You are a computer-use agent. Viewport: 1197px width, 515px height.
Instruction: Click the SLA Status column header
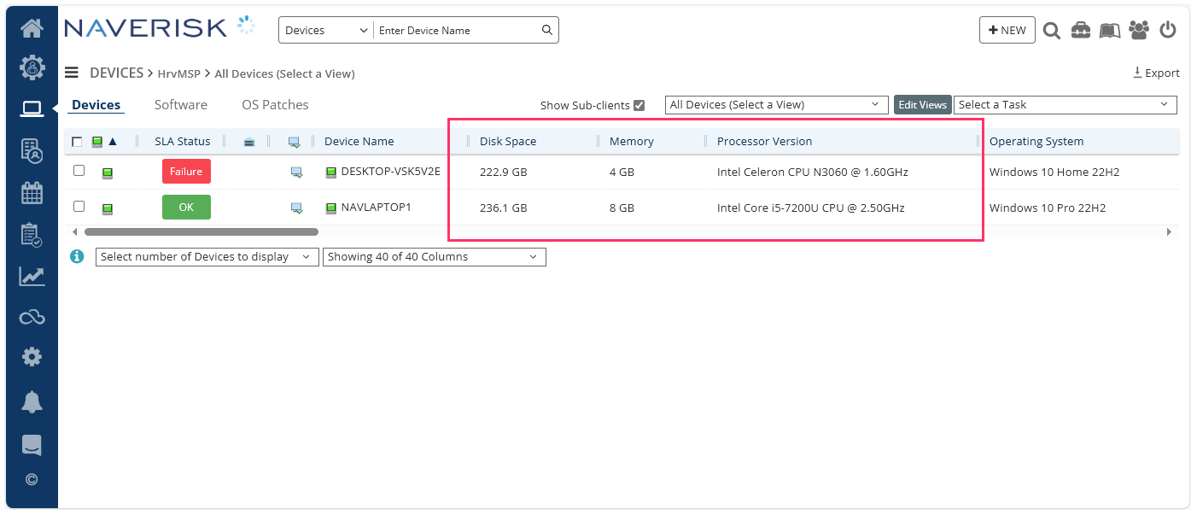tap(182, 142)
